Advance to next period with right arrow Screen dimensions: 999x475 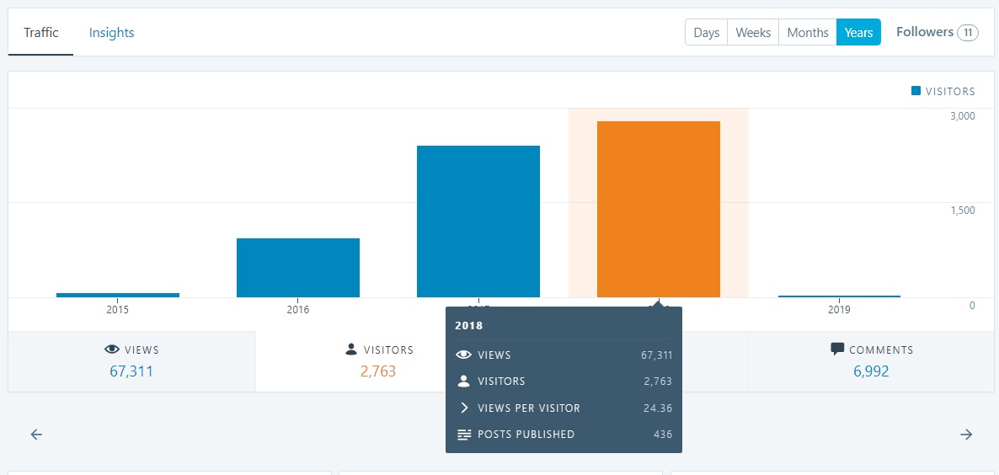[966, 435]
